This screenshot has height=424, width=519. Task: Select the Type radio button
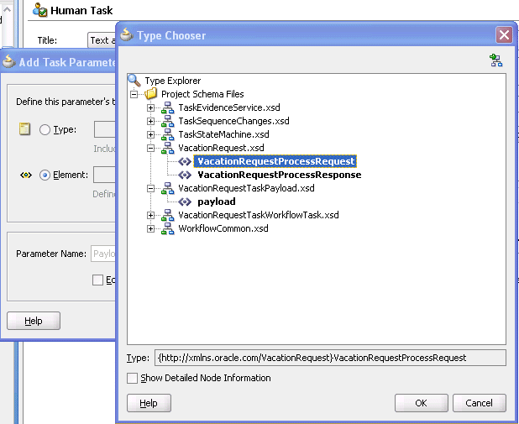tap(45, 129)
